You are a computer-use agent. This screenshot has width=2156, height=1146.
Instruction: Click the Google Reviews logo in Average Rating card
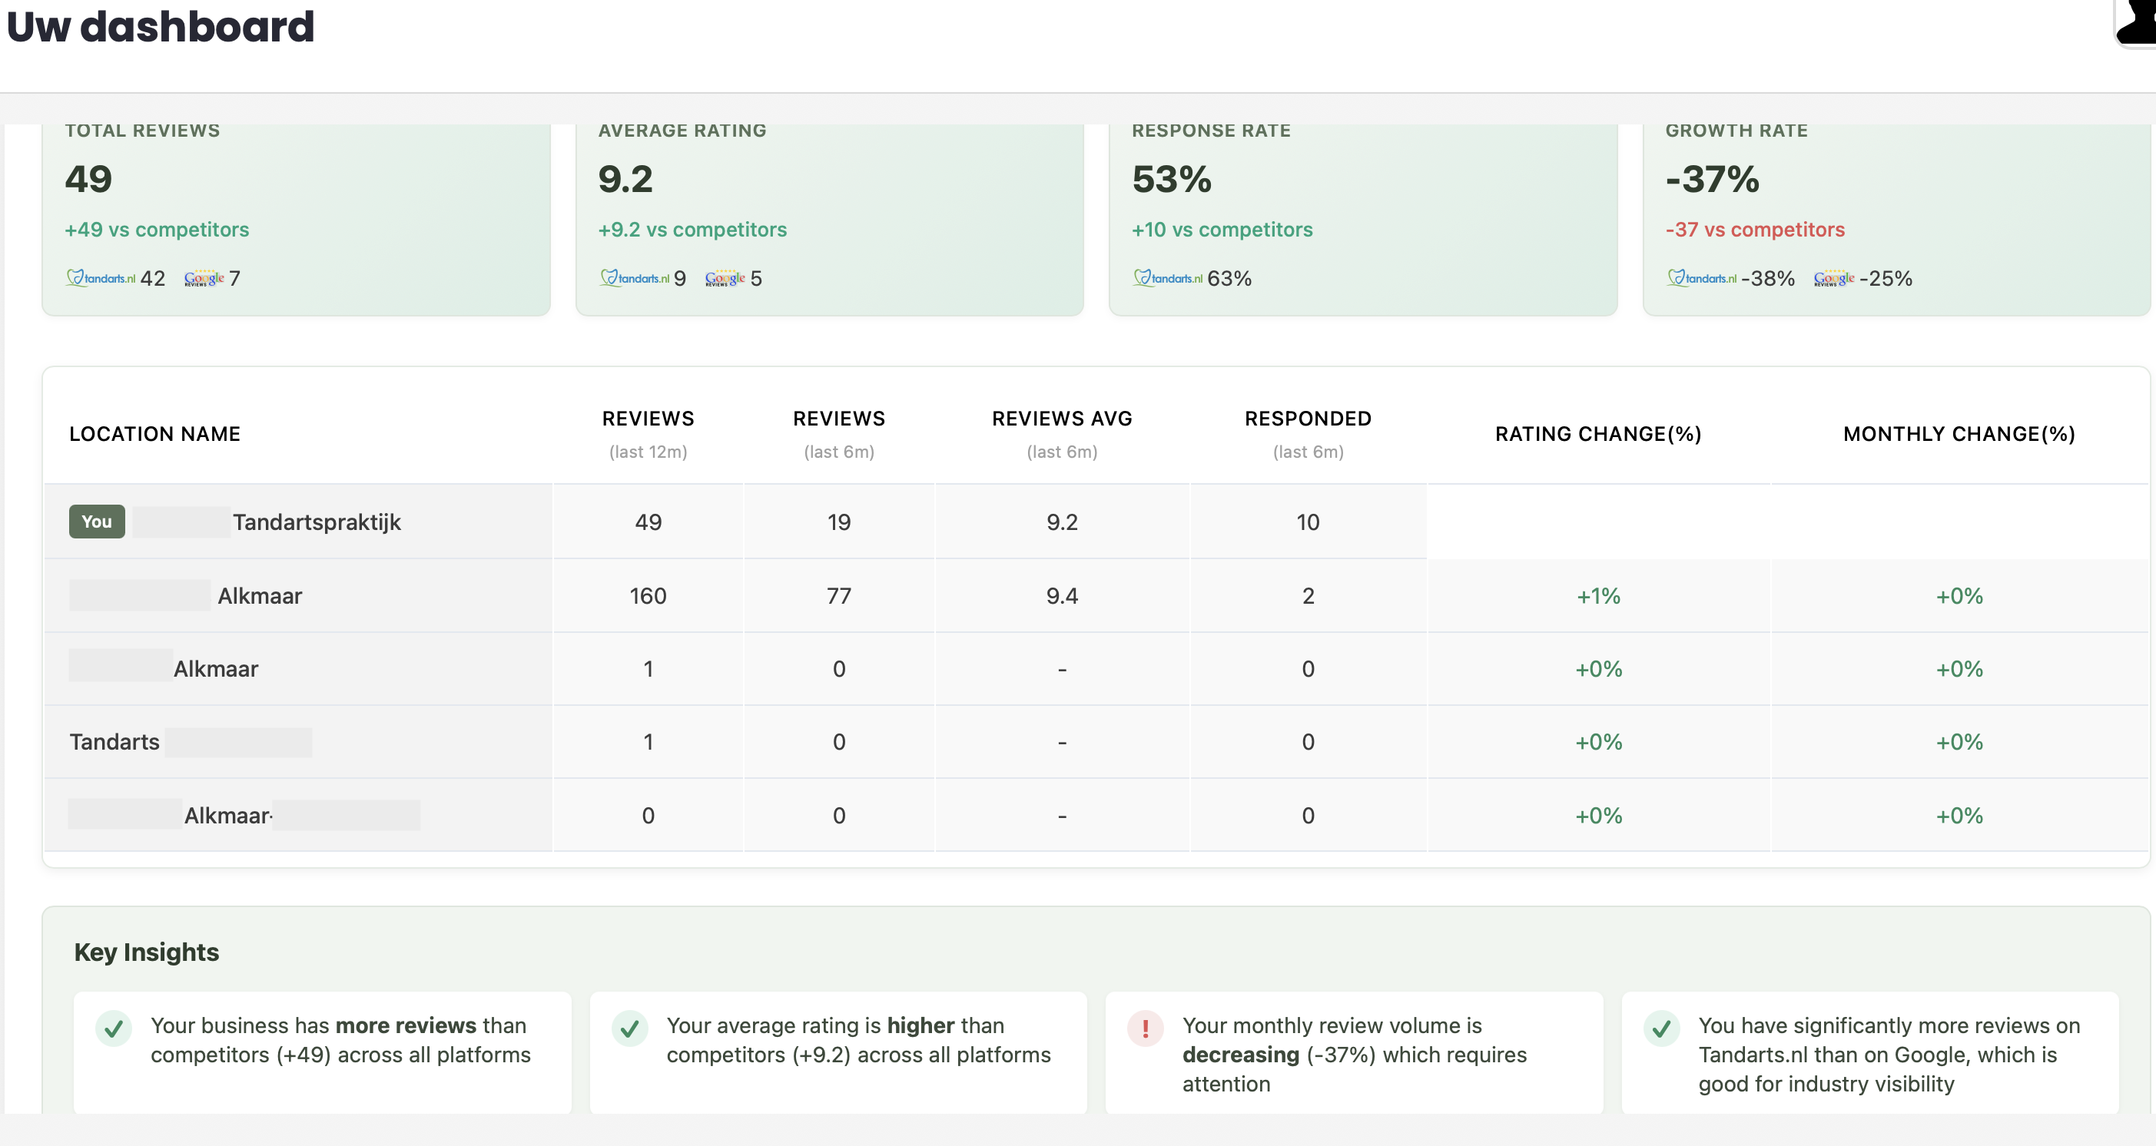point(725,278)
